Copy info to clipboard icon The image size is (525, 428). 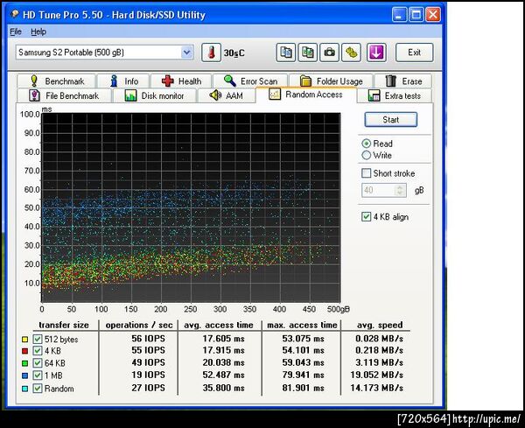(x=285, y=53)
